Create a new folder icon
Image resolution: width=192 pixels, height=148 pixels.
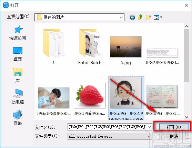148,17
